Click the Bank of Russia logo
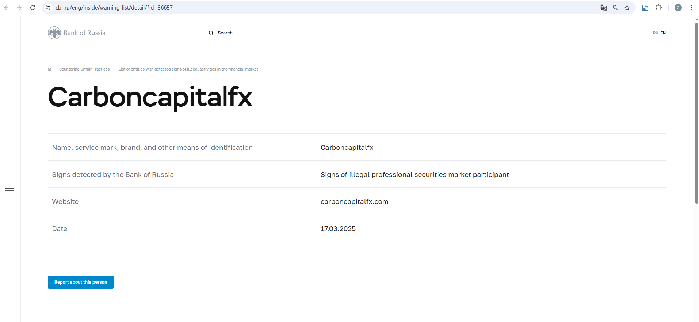The height and width of the screenshot is (322, 699). (77, 33)
